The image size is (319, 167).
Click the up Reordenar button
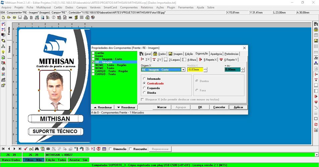pos(103,107)
